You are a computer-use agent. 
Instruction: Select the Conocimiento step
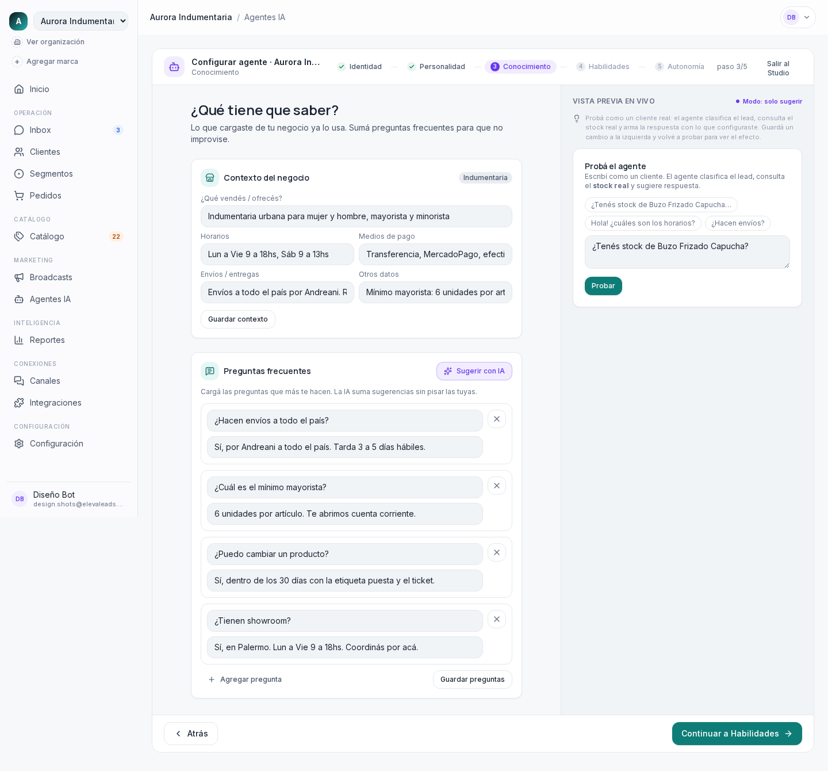point(520,67)
